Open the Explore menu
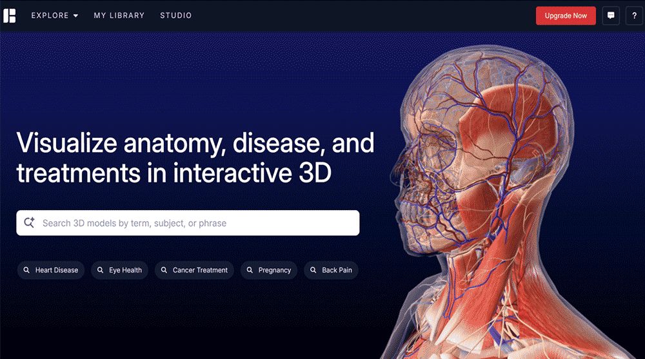The image size is (645, 359). click(55, 15)
